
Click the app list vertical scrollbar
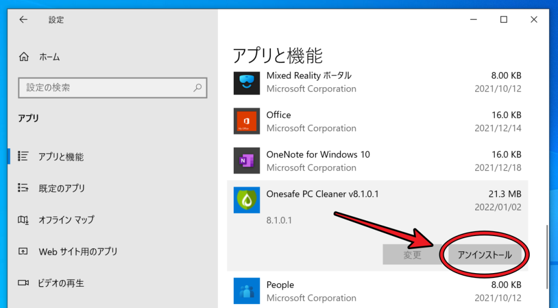tap(547, 256)
